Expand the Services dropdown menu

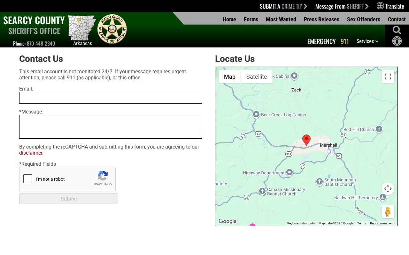(x=367, y=41)
